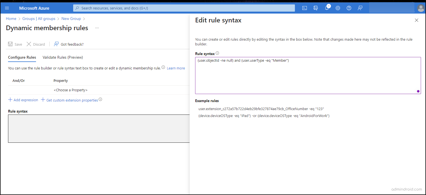The width and height of the screenshot is (426, 195).
Task: Select the Configure Rules tab
Action: [22, 57]
